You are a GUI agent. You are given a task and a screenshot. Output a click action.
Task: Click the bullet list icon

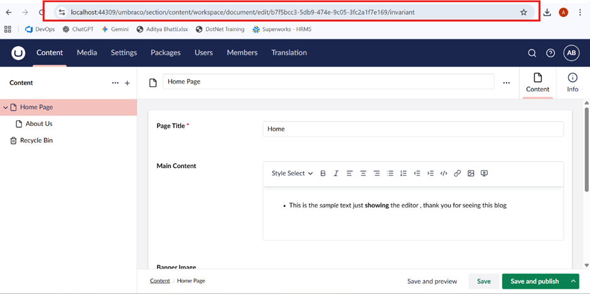[x=390, y=174]
